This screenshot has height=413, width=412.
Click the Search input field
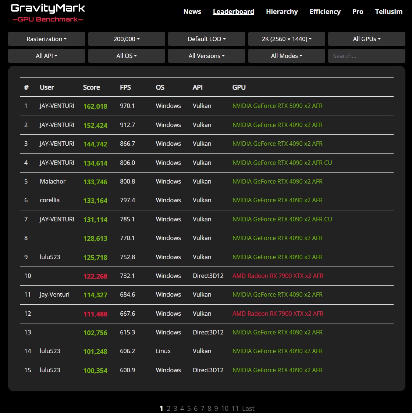click(366, 56)
